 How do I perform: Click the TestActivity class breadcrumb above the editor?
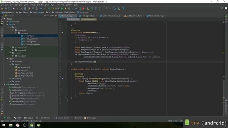[73, 19]
